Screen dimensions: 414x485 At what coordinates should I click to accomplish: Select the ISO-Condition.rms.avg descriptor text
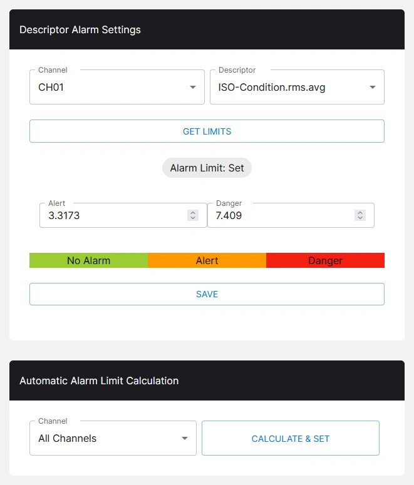pyautogui.click(x=272, y=88)
